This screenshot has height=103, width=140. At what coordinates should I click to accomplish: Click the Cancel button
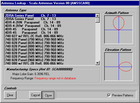coord(35,95)
